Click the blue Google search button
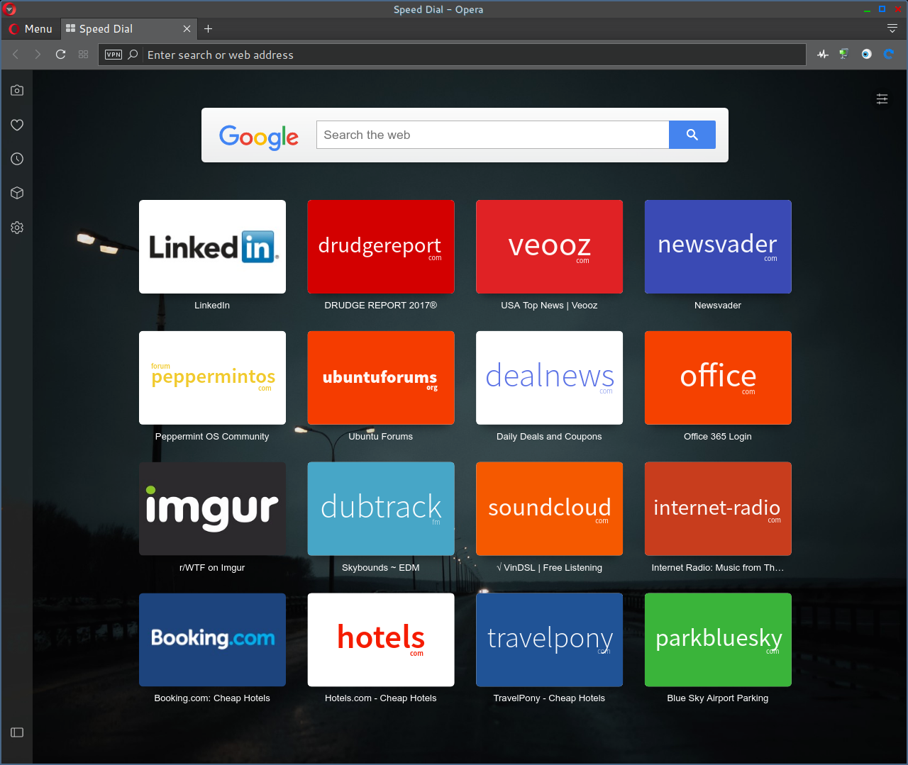The height and width of the screenshot is (765, 908). pyautogui.click(x=692, y=135)
